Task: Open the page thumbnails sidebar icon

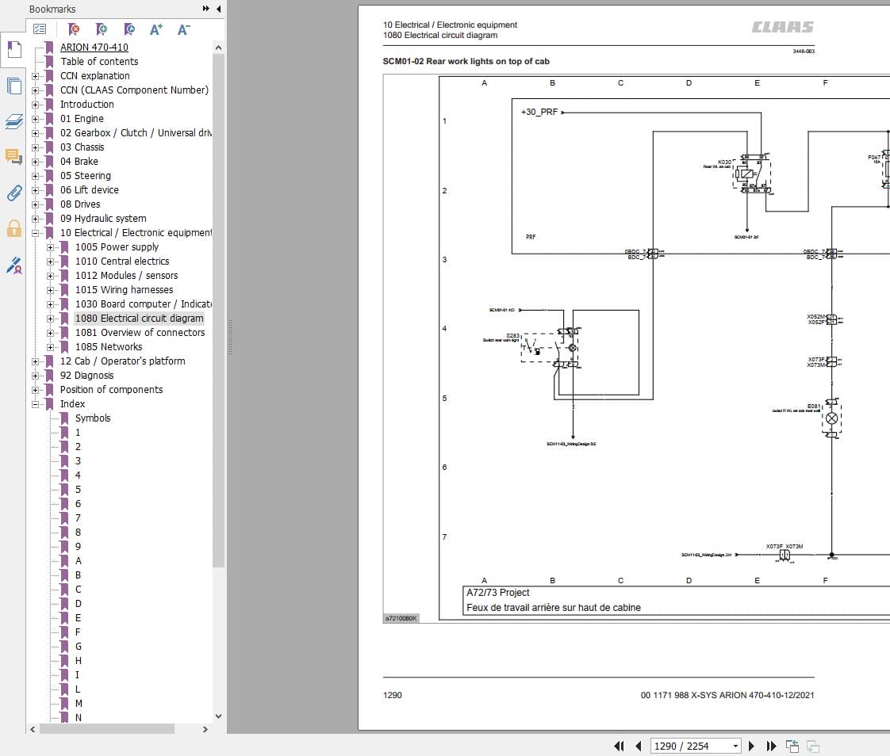Action: pyautogui.click(x=13, y=86)
